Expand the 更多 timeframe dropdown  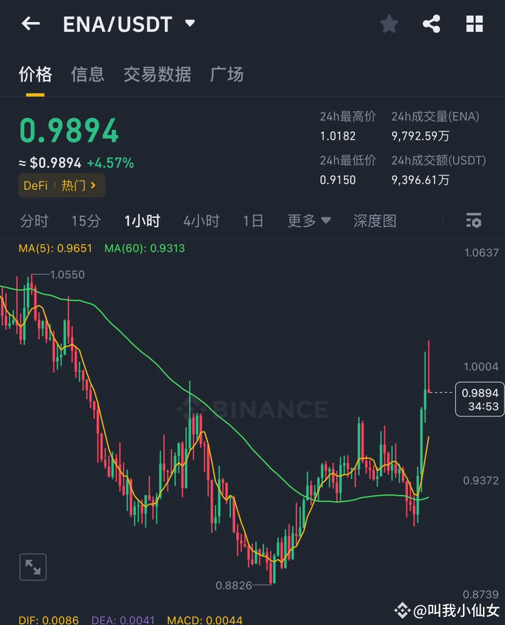(x=308, y=221)
